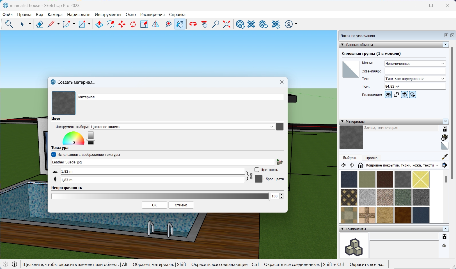Toggle object visibility eye icon
The height and width of the screenshot is (269, 456).
[x=388, y=95]
